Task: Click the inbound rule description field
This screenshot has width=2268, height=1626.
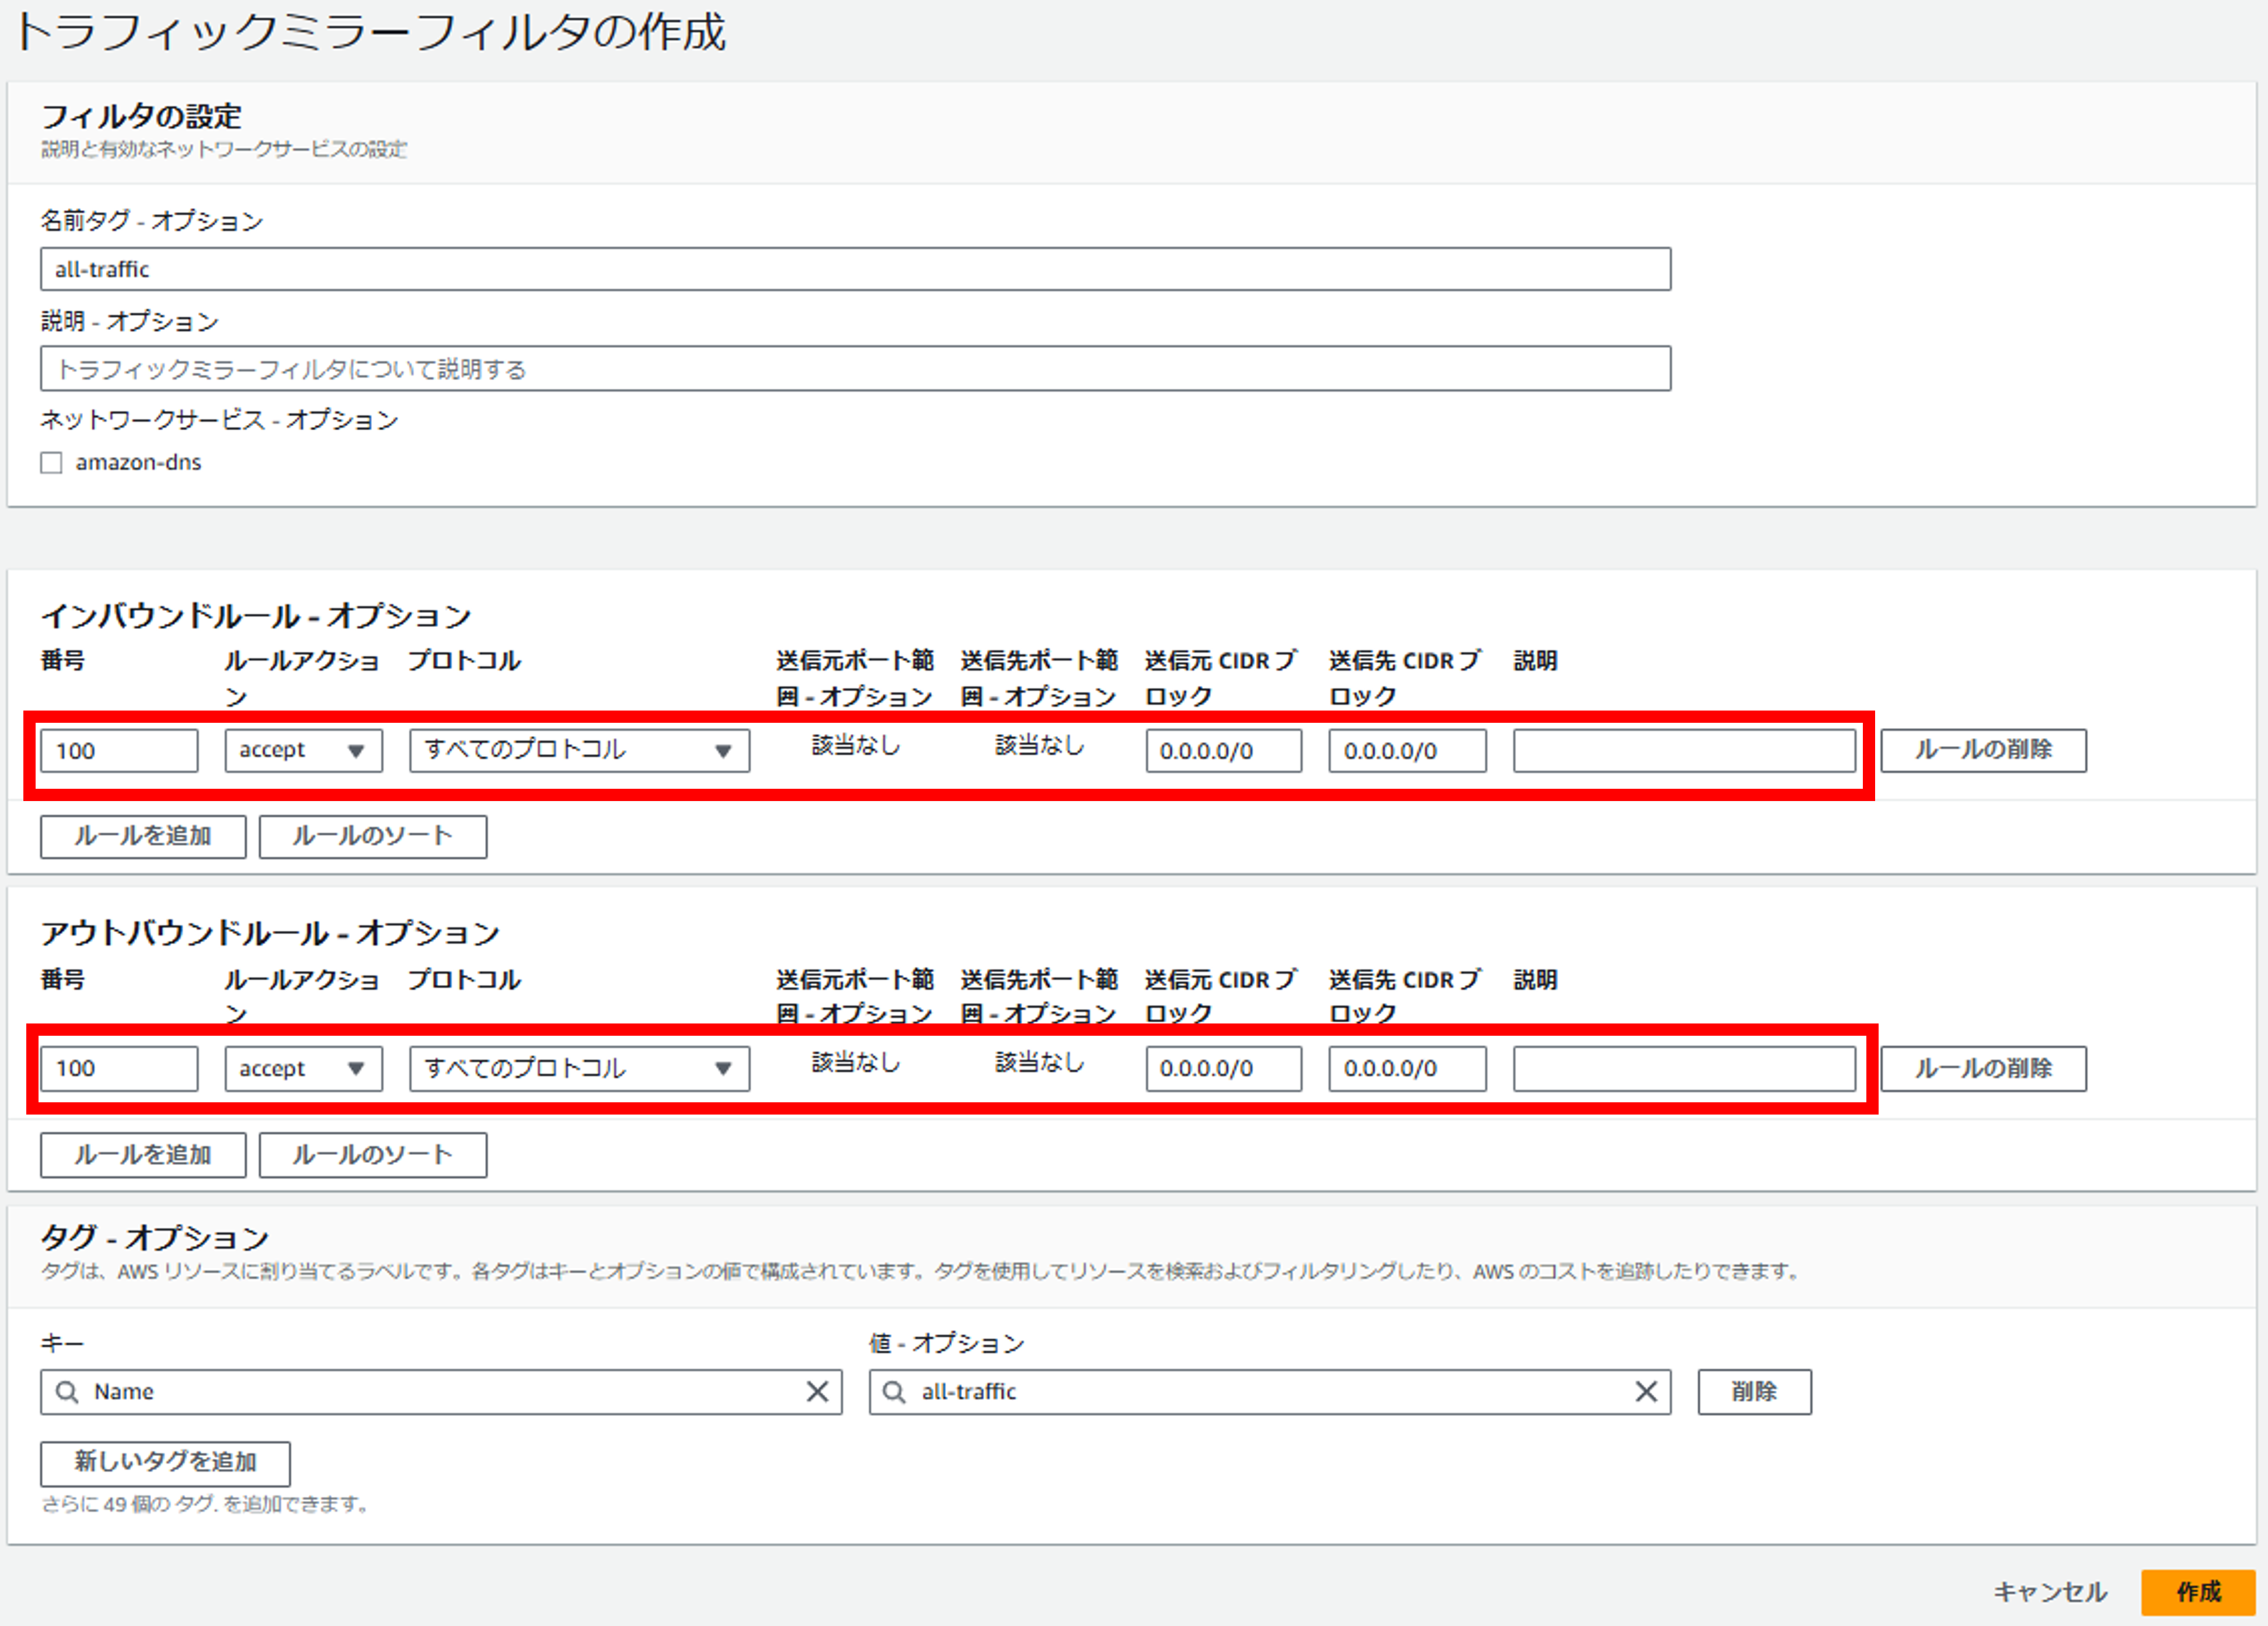Action: coord(1684,751)
